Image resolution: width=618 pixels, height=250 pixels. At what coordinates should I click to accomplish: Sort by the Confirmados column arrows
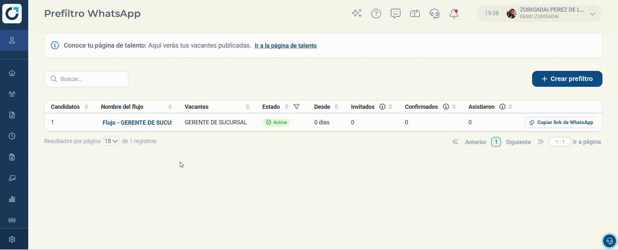454,107
